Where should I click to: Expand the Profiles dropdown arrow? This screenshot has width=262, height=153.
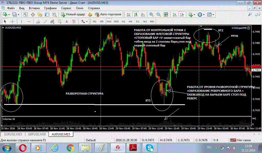18,15
